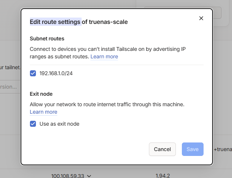Click the Use as exit node label
The image size is (232, 178).
click(x=59, y=124)
